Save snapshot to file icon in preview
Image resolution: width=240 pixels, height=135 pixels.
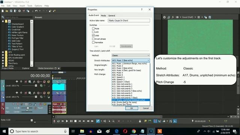pyautogui.click(x=210, y=17)
